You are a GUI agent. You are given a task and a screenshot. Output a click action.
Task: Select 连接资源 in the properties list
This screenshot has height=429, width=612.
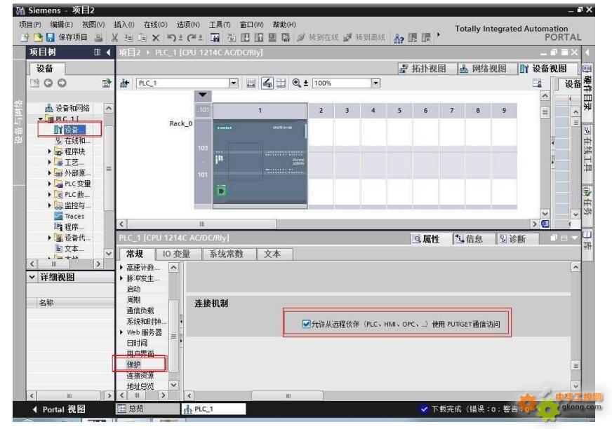[140, 375]
